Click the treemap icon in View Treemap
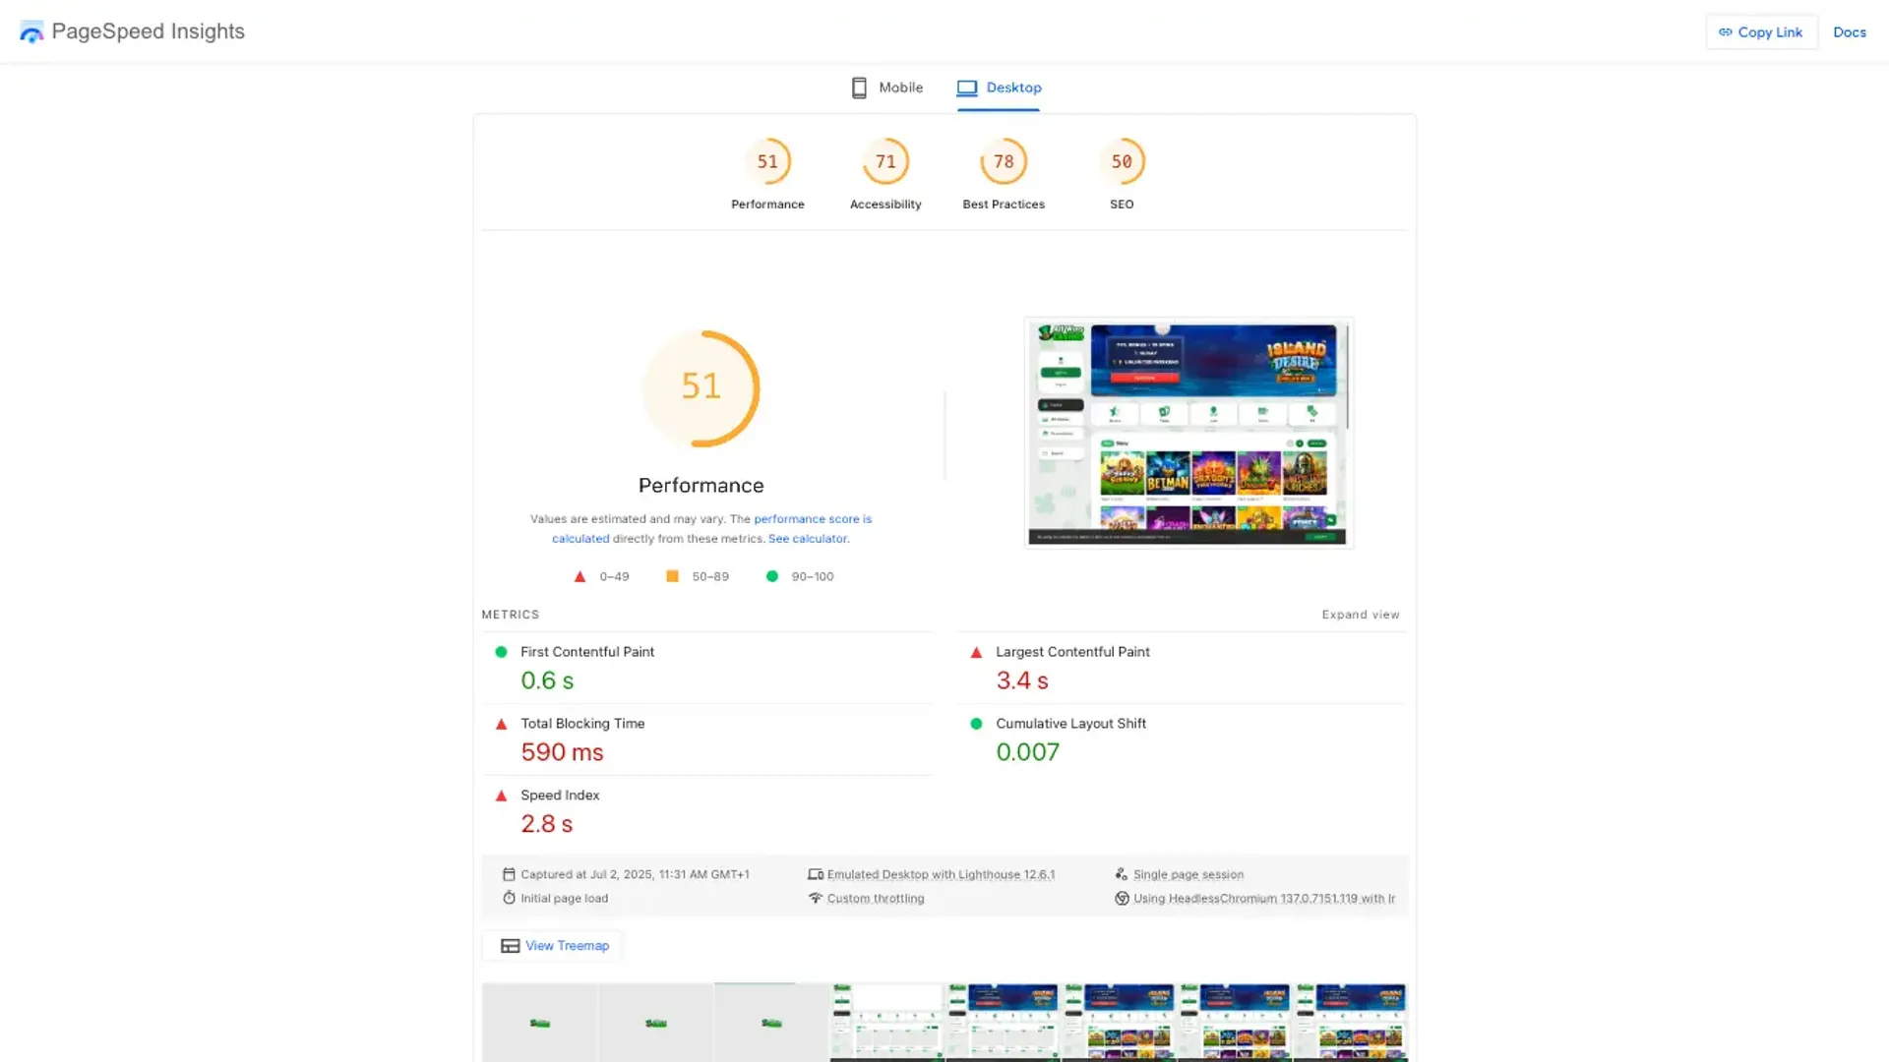 (510, 946)
